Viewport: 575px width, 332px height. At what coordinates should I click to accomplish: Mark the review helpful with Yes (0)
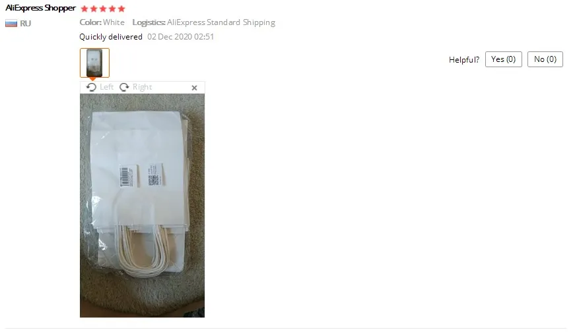[504, 59]
